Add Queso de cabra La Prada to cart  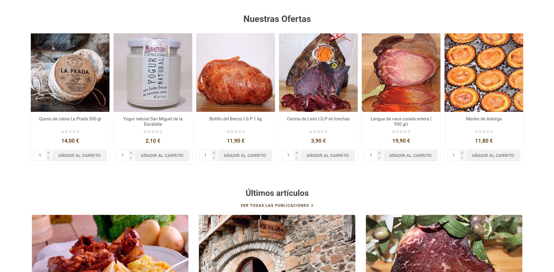click(79, 155)
